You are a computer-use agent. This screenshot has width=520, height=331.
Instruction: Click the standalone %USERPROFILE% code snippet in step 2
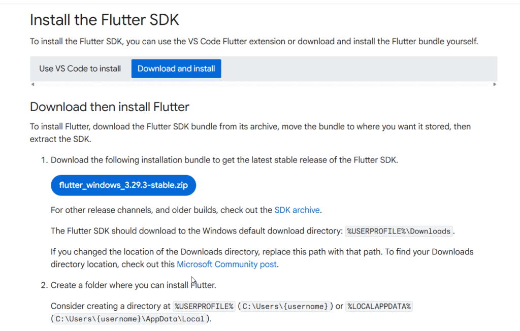(204, 306)
